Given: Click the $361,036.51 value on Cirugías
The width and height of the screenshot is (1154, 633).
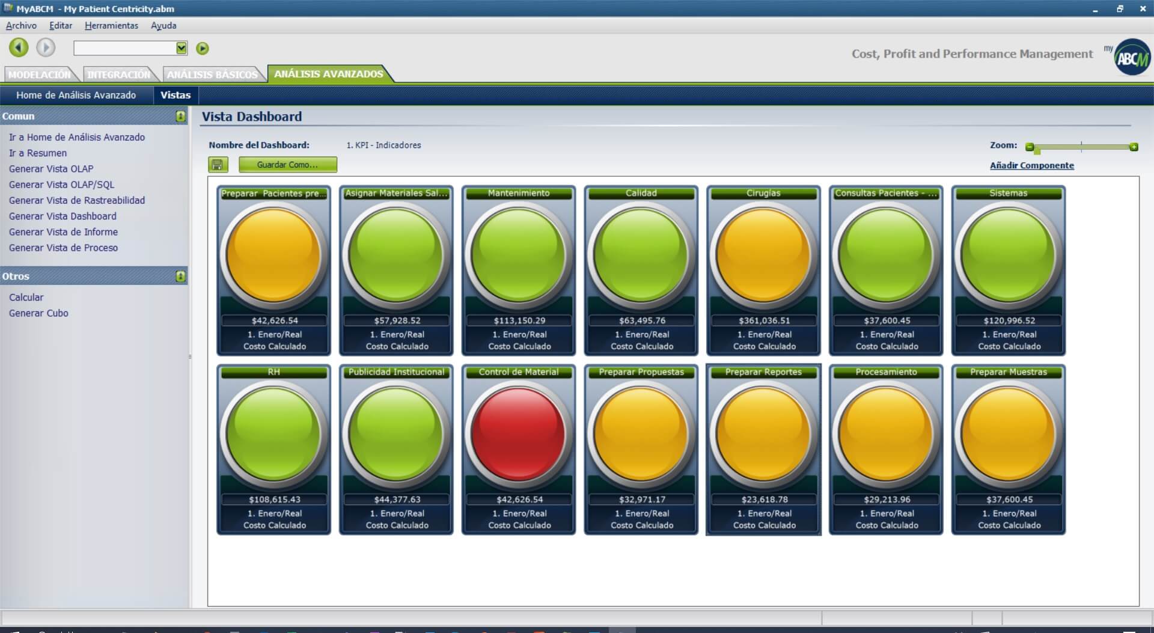Looking at the screenshot, I should (x=764, y=320).
